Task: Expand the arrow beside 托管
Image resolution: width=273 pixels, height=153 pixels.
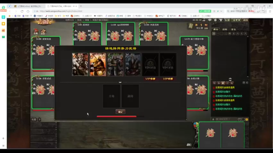Action: click(39, 119)
